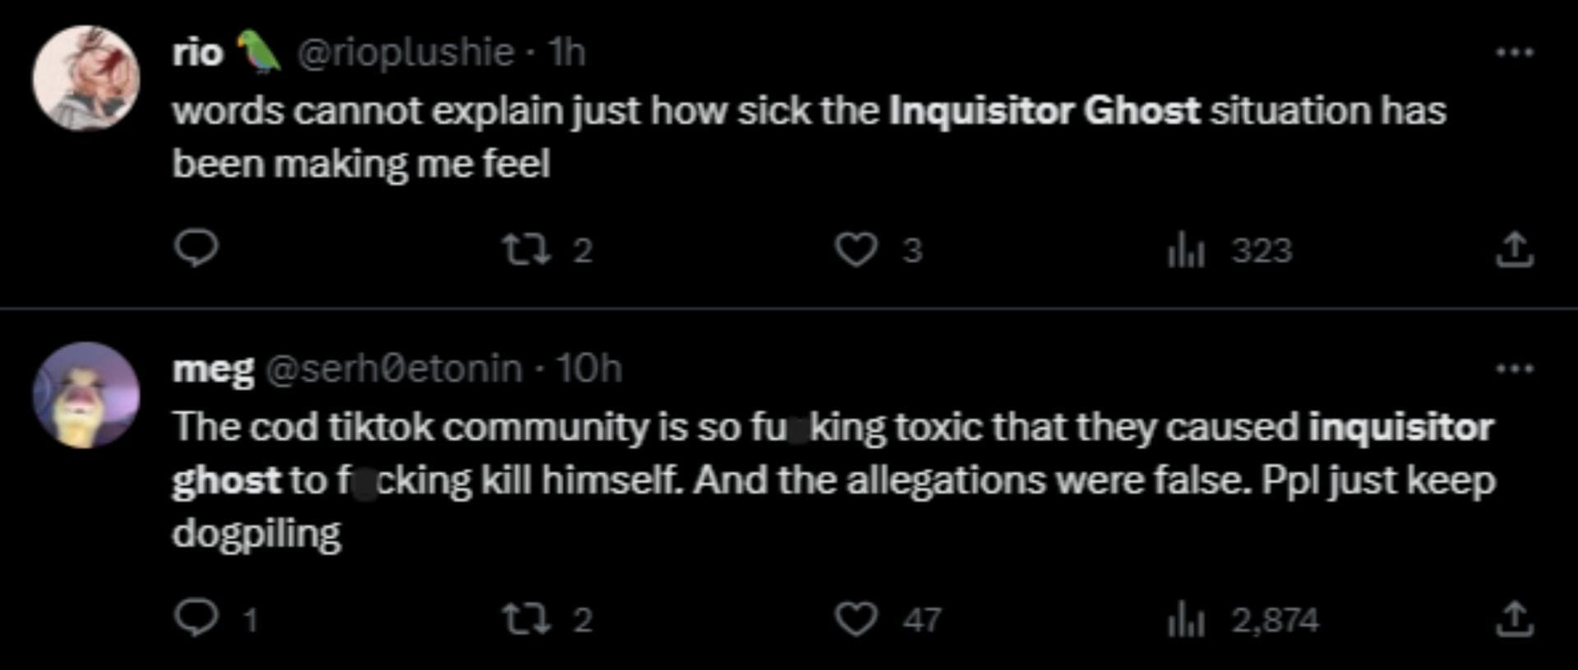Open more options for rio's tweet
The width and height of the screenshot is (1578, 670).
1514,53
